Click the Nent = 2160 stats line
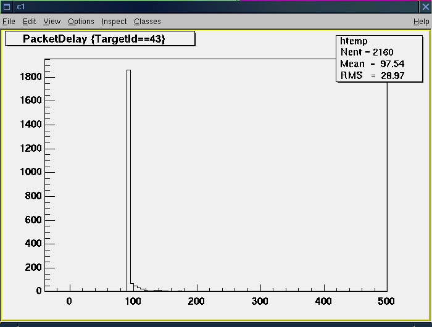 367,52
